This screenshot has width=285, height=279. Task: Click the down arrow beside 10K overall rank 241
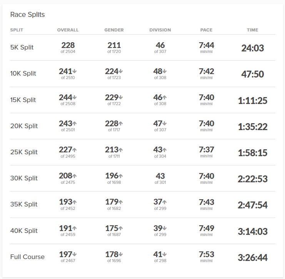pyautogui.click(x=75, y=71)
